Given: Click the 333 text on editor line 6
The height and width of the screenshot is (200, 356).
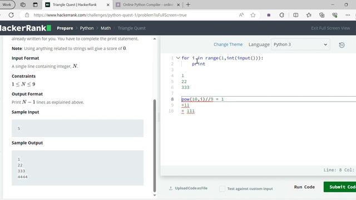Looking at the screenshot, I should (185, 87).
